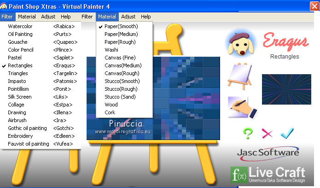
Task: Click the blue checkmark OK icon
Action: (x=287, y=133)
